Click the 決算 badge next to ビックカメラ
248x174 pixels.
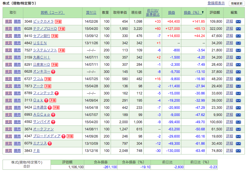pos(58,22)
